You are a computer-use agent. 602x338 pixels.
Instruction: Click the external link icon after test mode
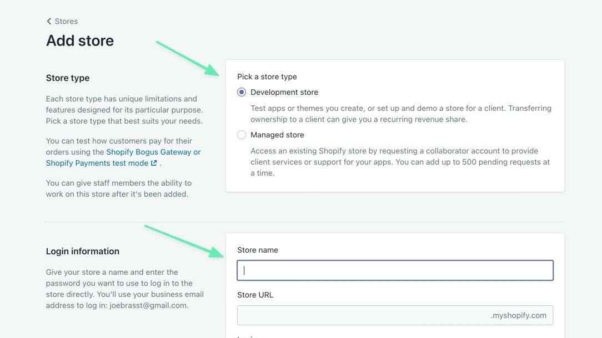pos(154,163)
